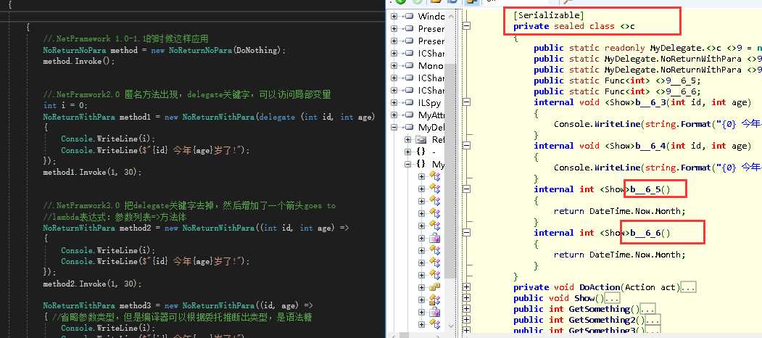Screen dimensions: 762x338
Task: Click the b__6_6() method name
Action: pos(650,233)
